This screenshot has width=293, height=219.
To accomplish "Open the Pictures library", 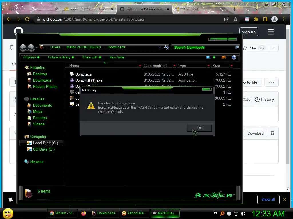I will click(40, 118).
